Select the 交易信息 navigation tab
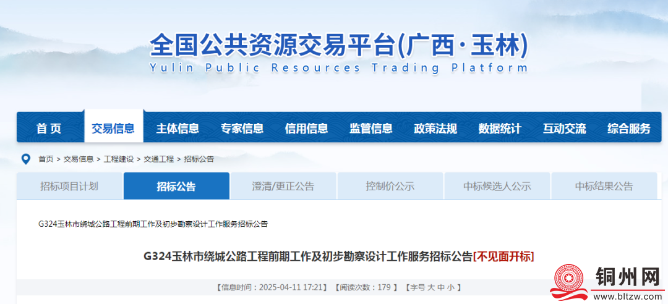This screenshot has height=304, width=668. pos(113,128)
